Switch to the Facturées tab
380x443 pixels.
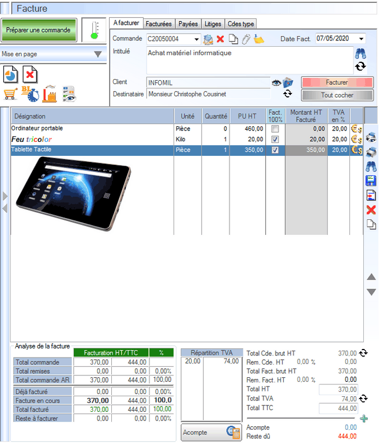(x=159, y=24)
